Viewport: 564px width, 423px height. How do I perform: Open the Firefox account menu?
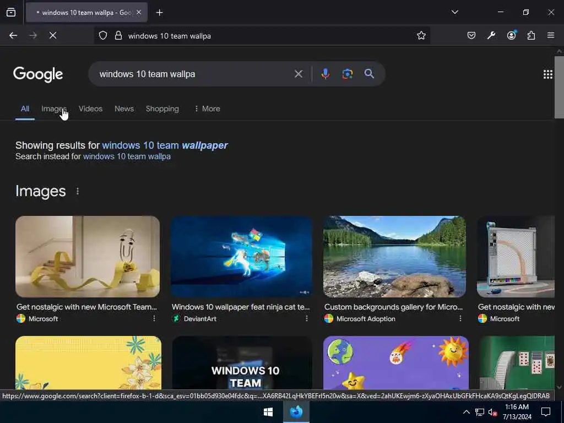511,35
